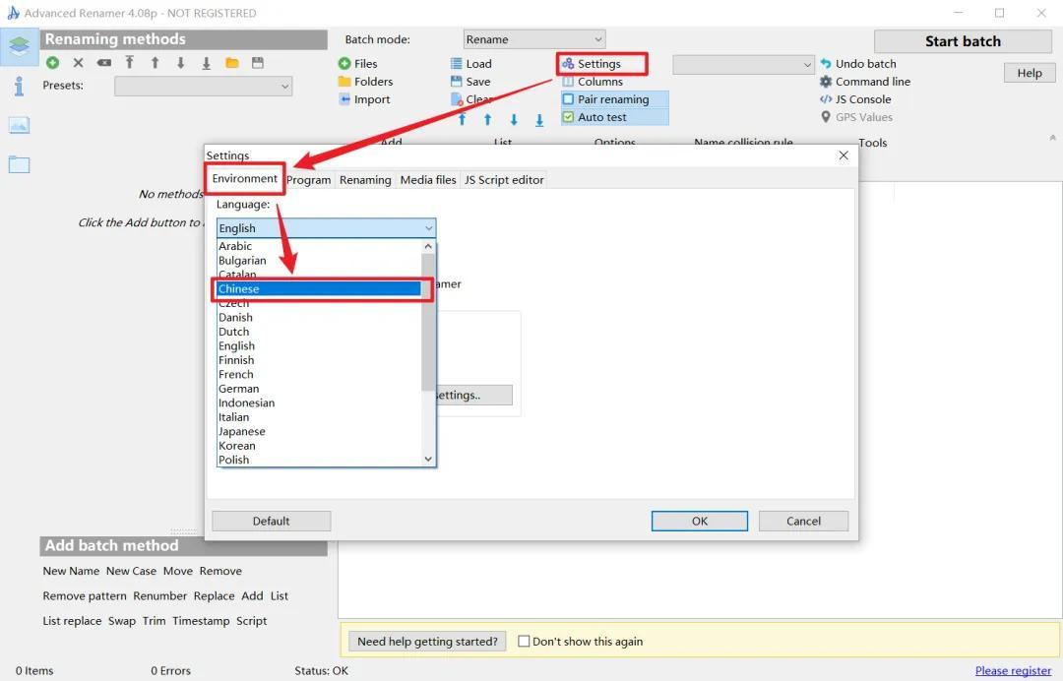Screen dimensions: 1063x681
Task: Open the JS Console tool
Action: tap(854, 99)
